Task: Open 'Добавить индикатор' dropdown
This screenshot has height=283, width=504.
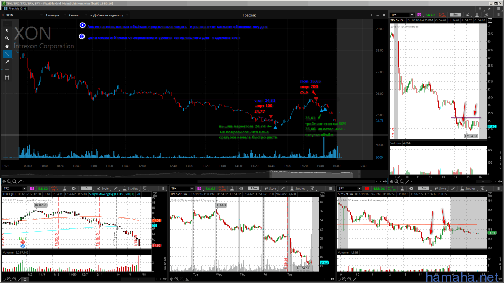Action: [x=109, y=15]
